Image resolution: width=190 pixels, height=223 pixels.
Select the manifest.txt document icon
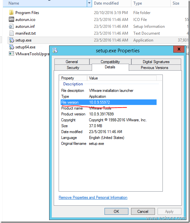point(11,33)
